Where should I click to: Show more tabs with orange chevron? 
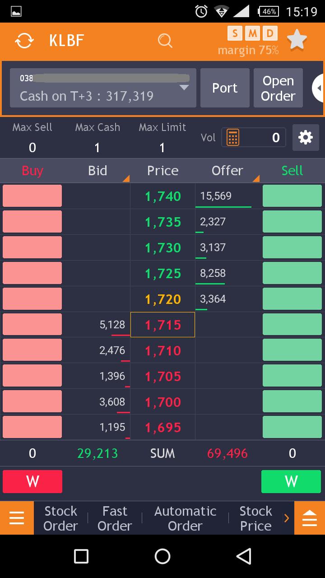287,518
